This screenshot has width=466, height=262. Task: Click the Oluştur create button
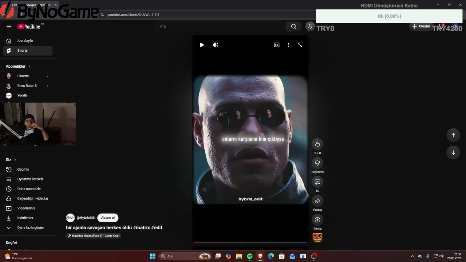(421, 26)
